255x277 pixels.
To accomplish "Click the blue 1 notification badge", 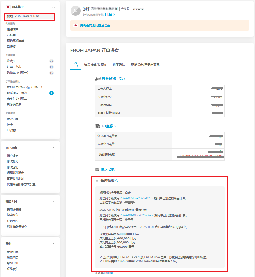I will [x=51, y=93].
